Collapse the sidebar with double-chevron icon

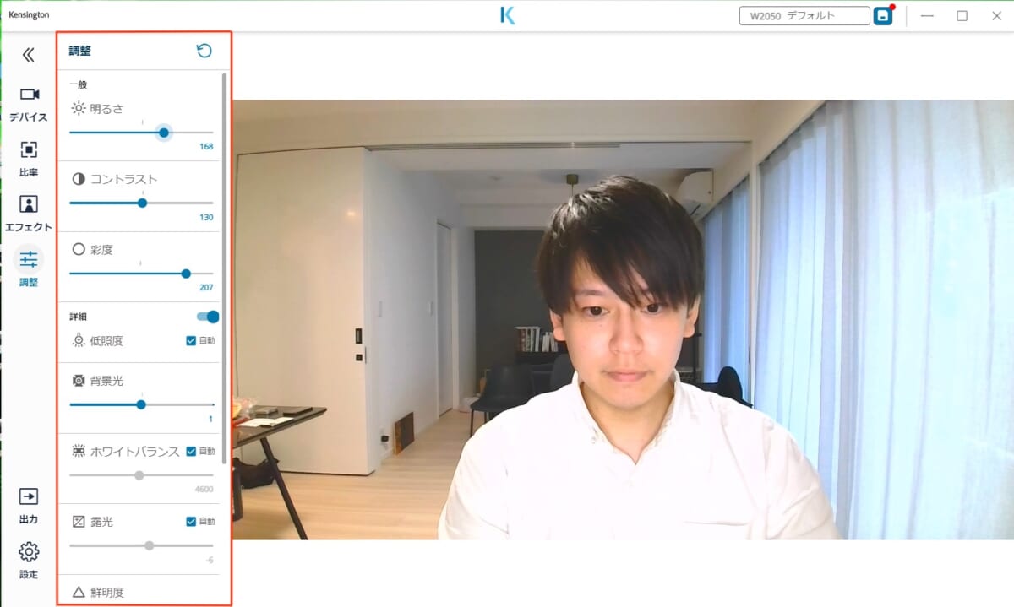coord(29,55)
